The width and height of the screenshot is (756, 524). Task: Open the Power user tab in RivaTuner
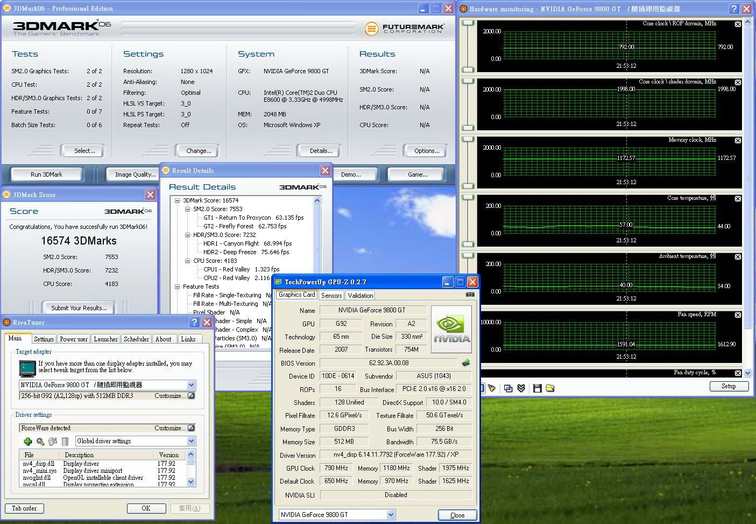click(74, 339)
